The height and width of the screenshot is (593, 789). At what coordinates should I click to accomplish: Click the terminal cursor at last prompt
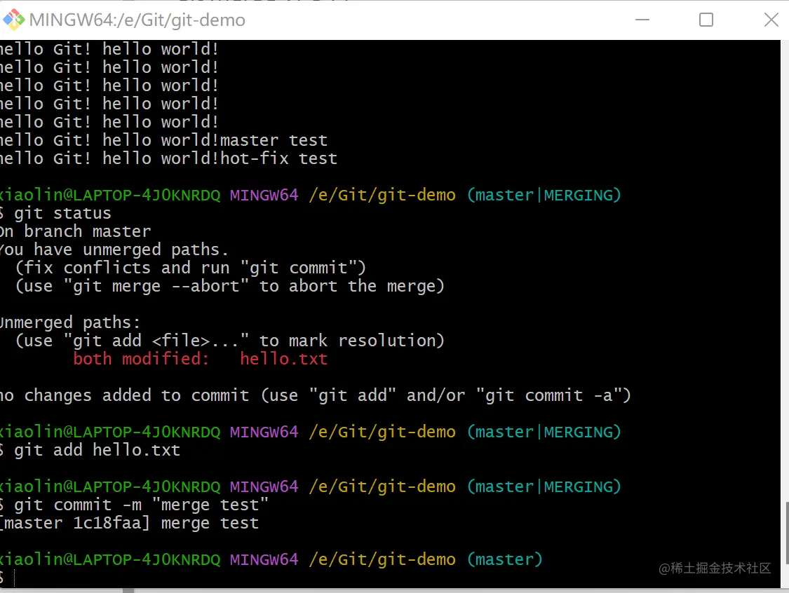coord(15,578)
